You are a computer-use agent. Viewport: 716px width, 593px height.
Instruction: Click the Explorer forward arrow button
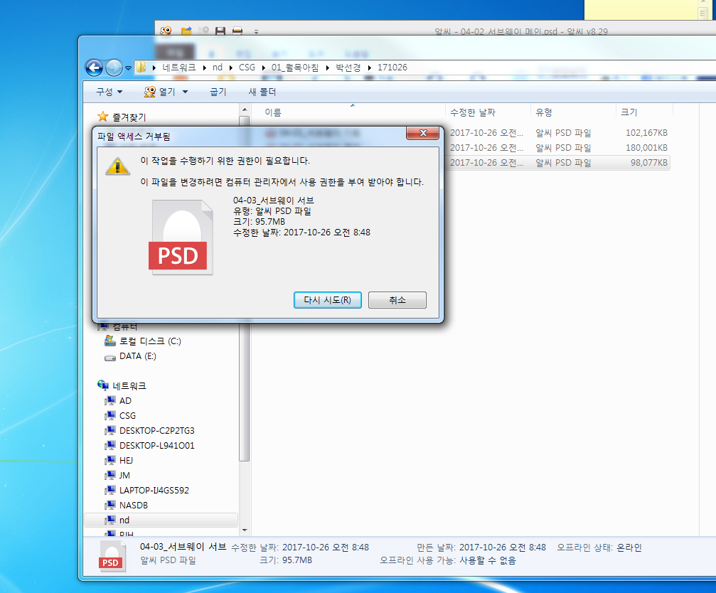[114, 68]
